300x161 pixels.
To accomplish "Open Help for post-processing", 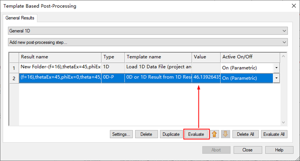I will pyautogui.click(x=279, y=150).
